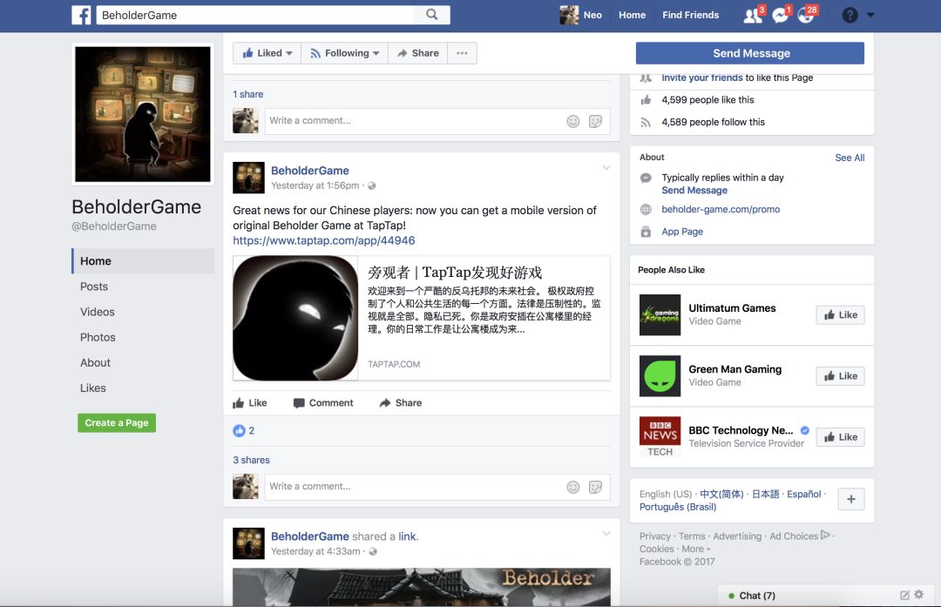941x607 pixels.
Task: Open post options chevron on TapTap post
Action: pos(606,168)
